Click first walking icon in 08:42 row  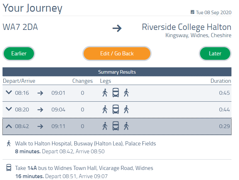105,126
